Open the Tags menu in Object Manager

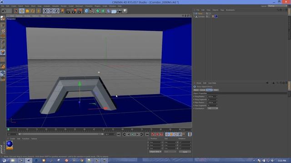coord(222,10)
